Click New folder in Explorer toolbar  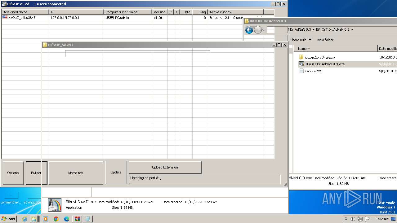pyautogui.click(x=325, y=40)
